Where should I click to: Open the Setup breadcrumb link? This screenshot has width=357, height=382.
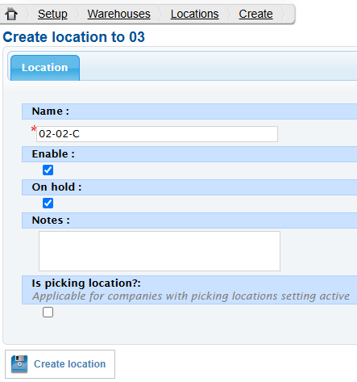pos(52,14)
